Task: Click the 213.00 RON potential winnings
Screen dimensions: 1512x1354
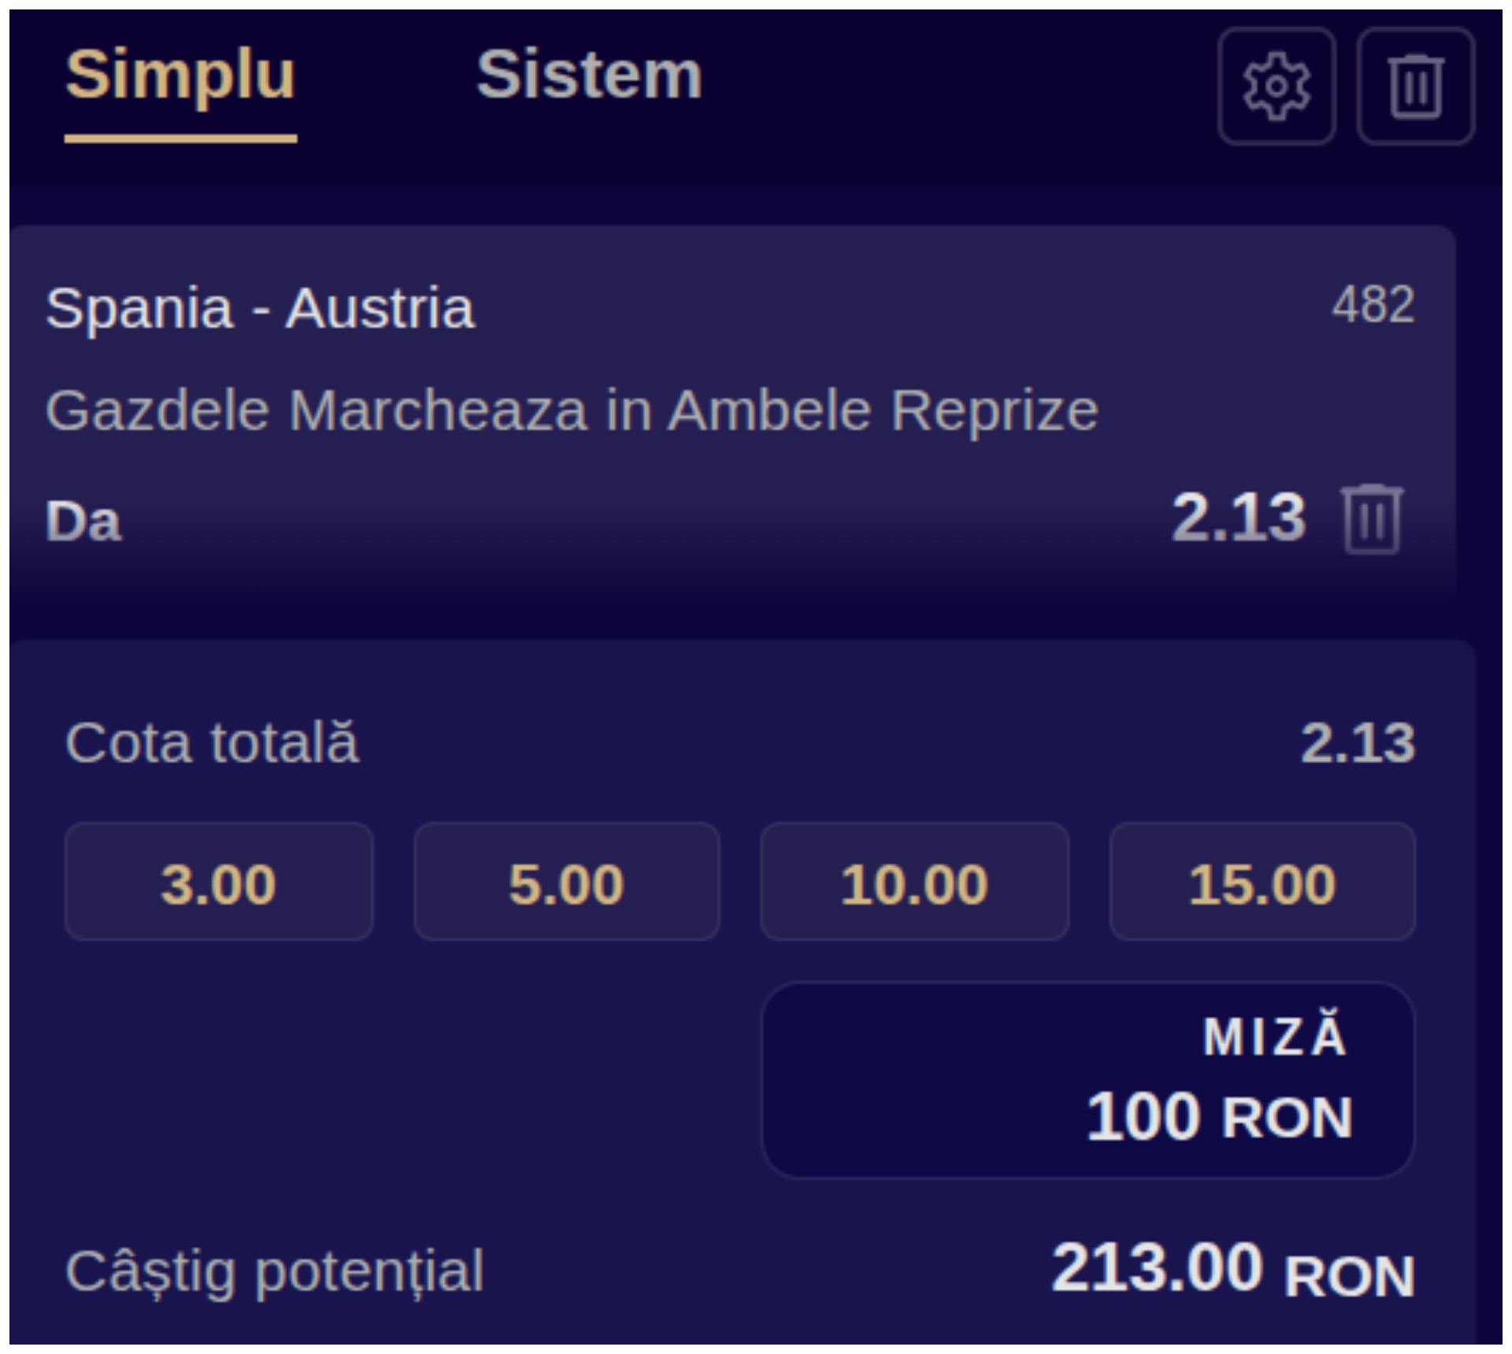Action: pos(1233,1269)
